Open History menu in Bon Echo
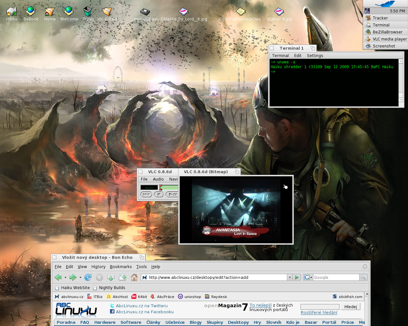 coord(98,266)
